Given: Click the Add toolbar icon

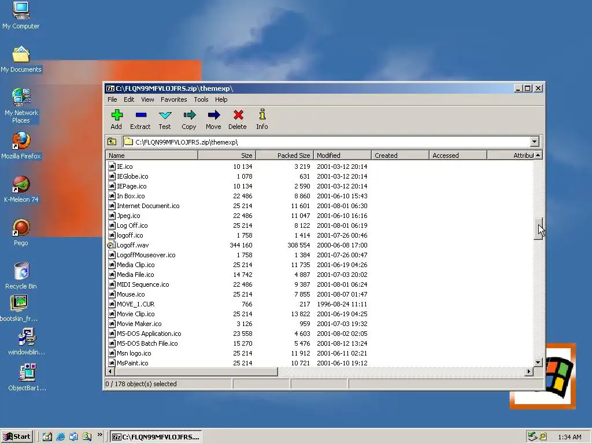Looking at the screenshot, I should (117, 115).
